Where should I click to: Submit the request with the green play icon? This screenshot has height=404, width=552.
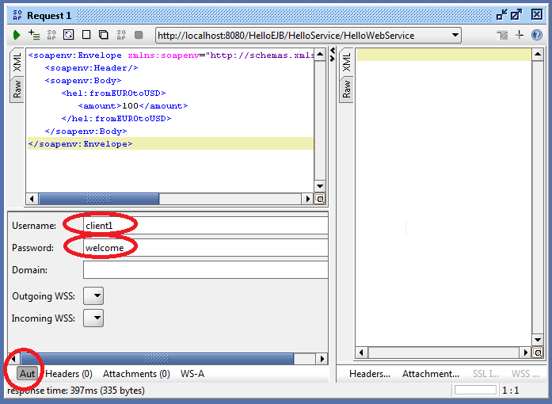(17, 35)
